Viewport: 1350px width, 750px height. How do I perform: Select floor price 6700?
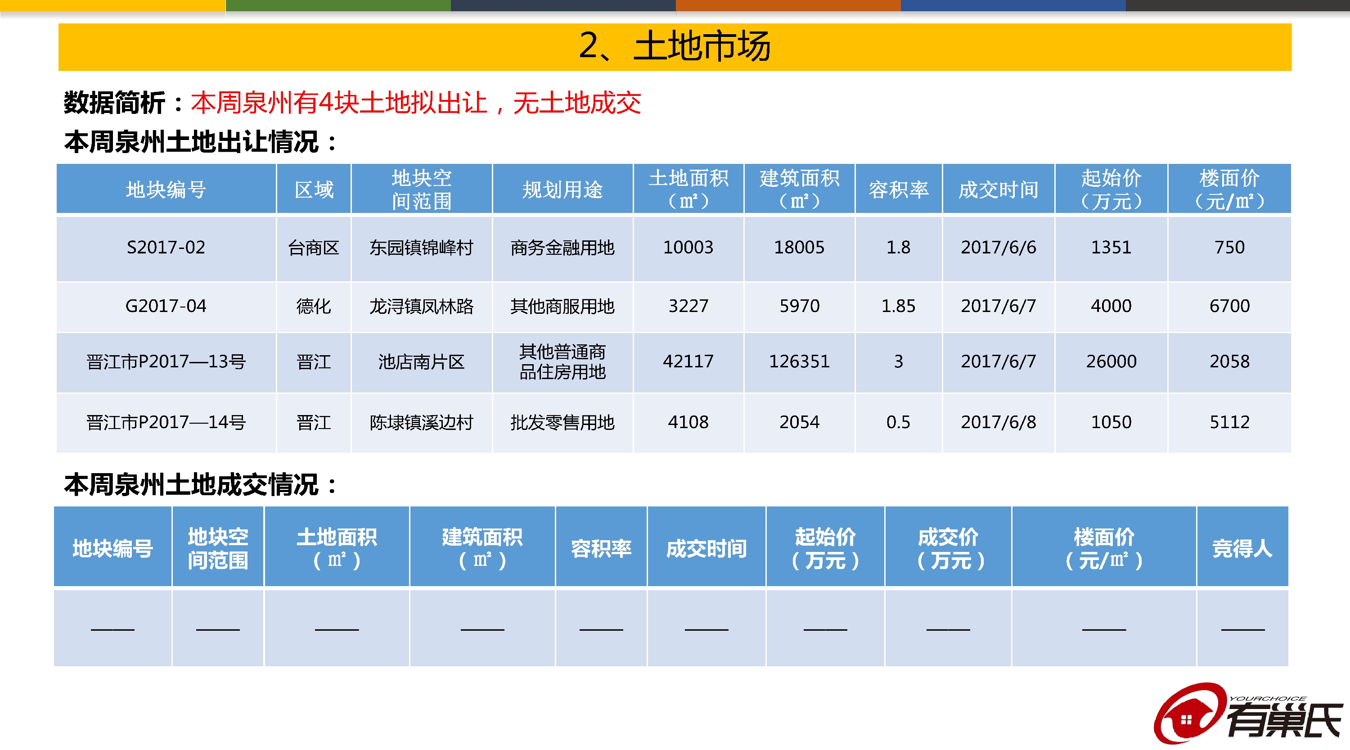(x=1229, y=306)
